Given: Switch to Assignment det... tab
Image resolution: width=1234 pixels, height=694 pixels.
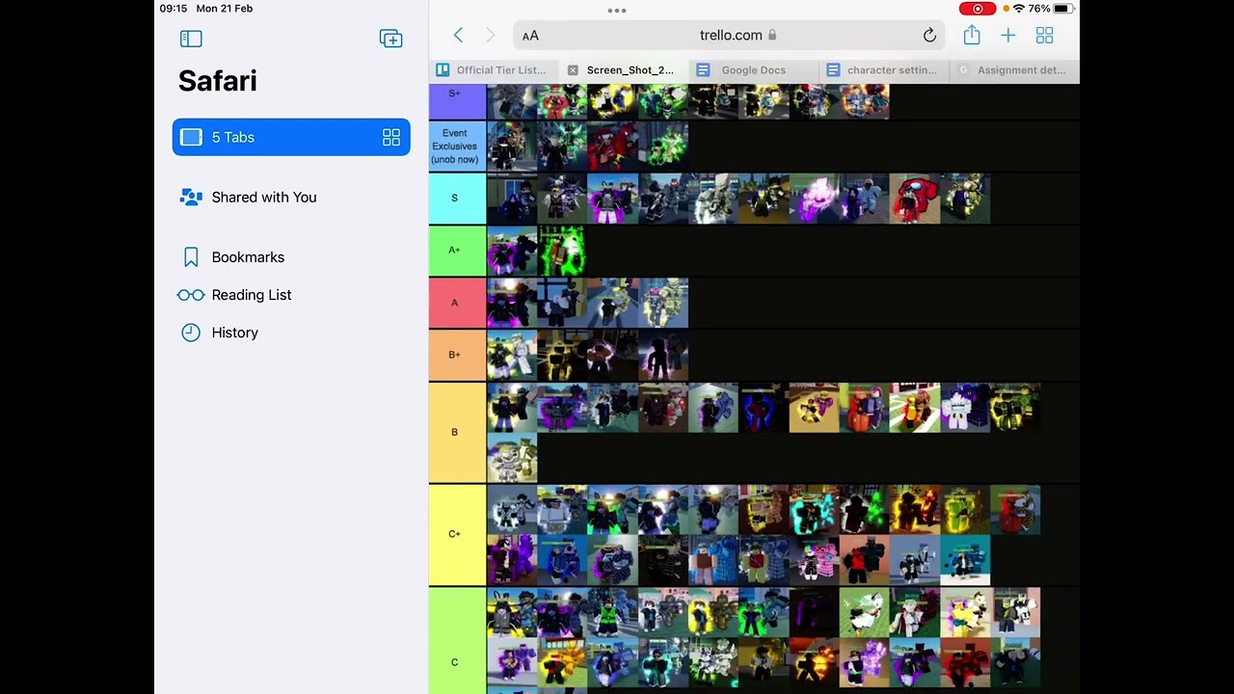Looking at the screenshot, I should (x=1014, y=70).
